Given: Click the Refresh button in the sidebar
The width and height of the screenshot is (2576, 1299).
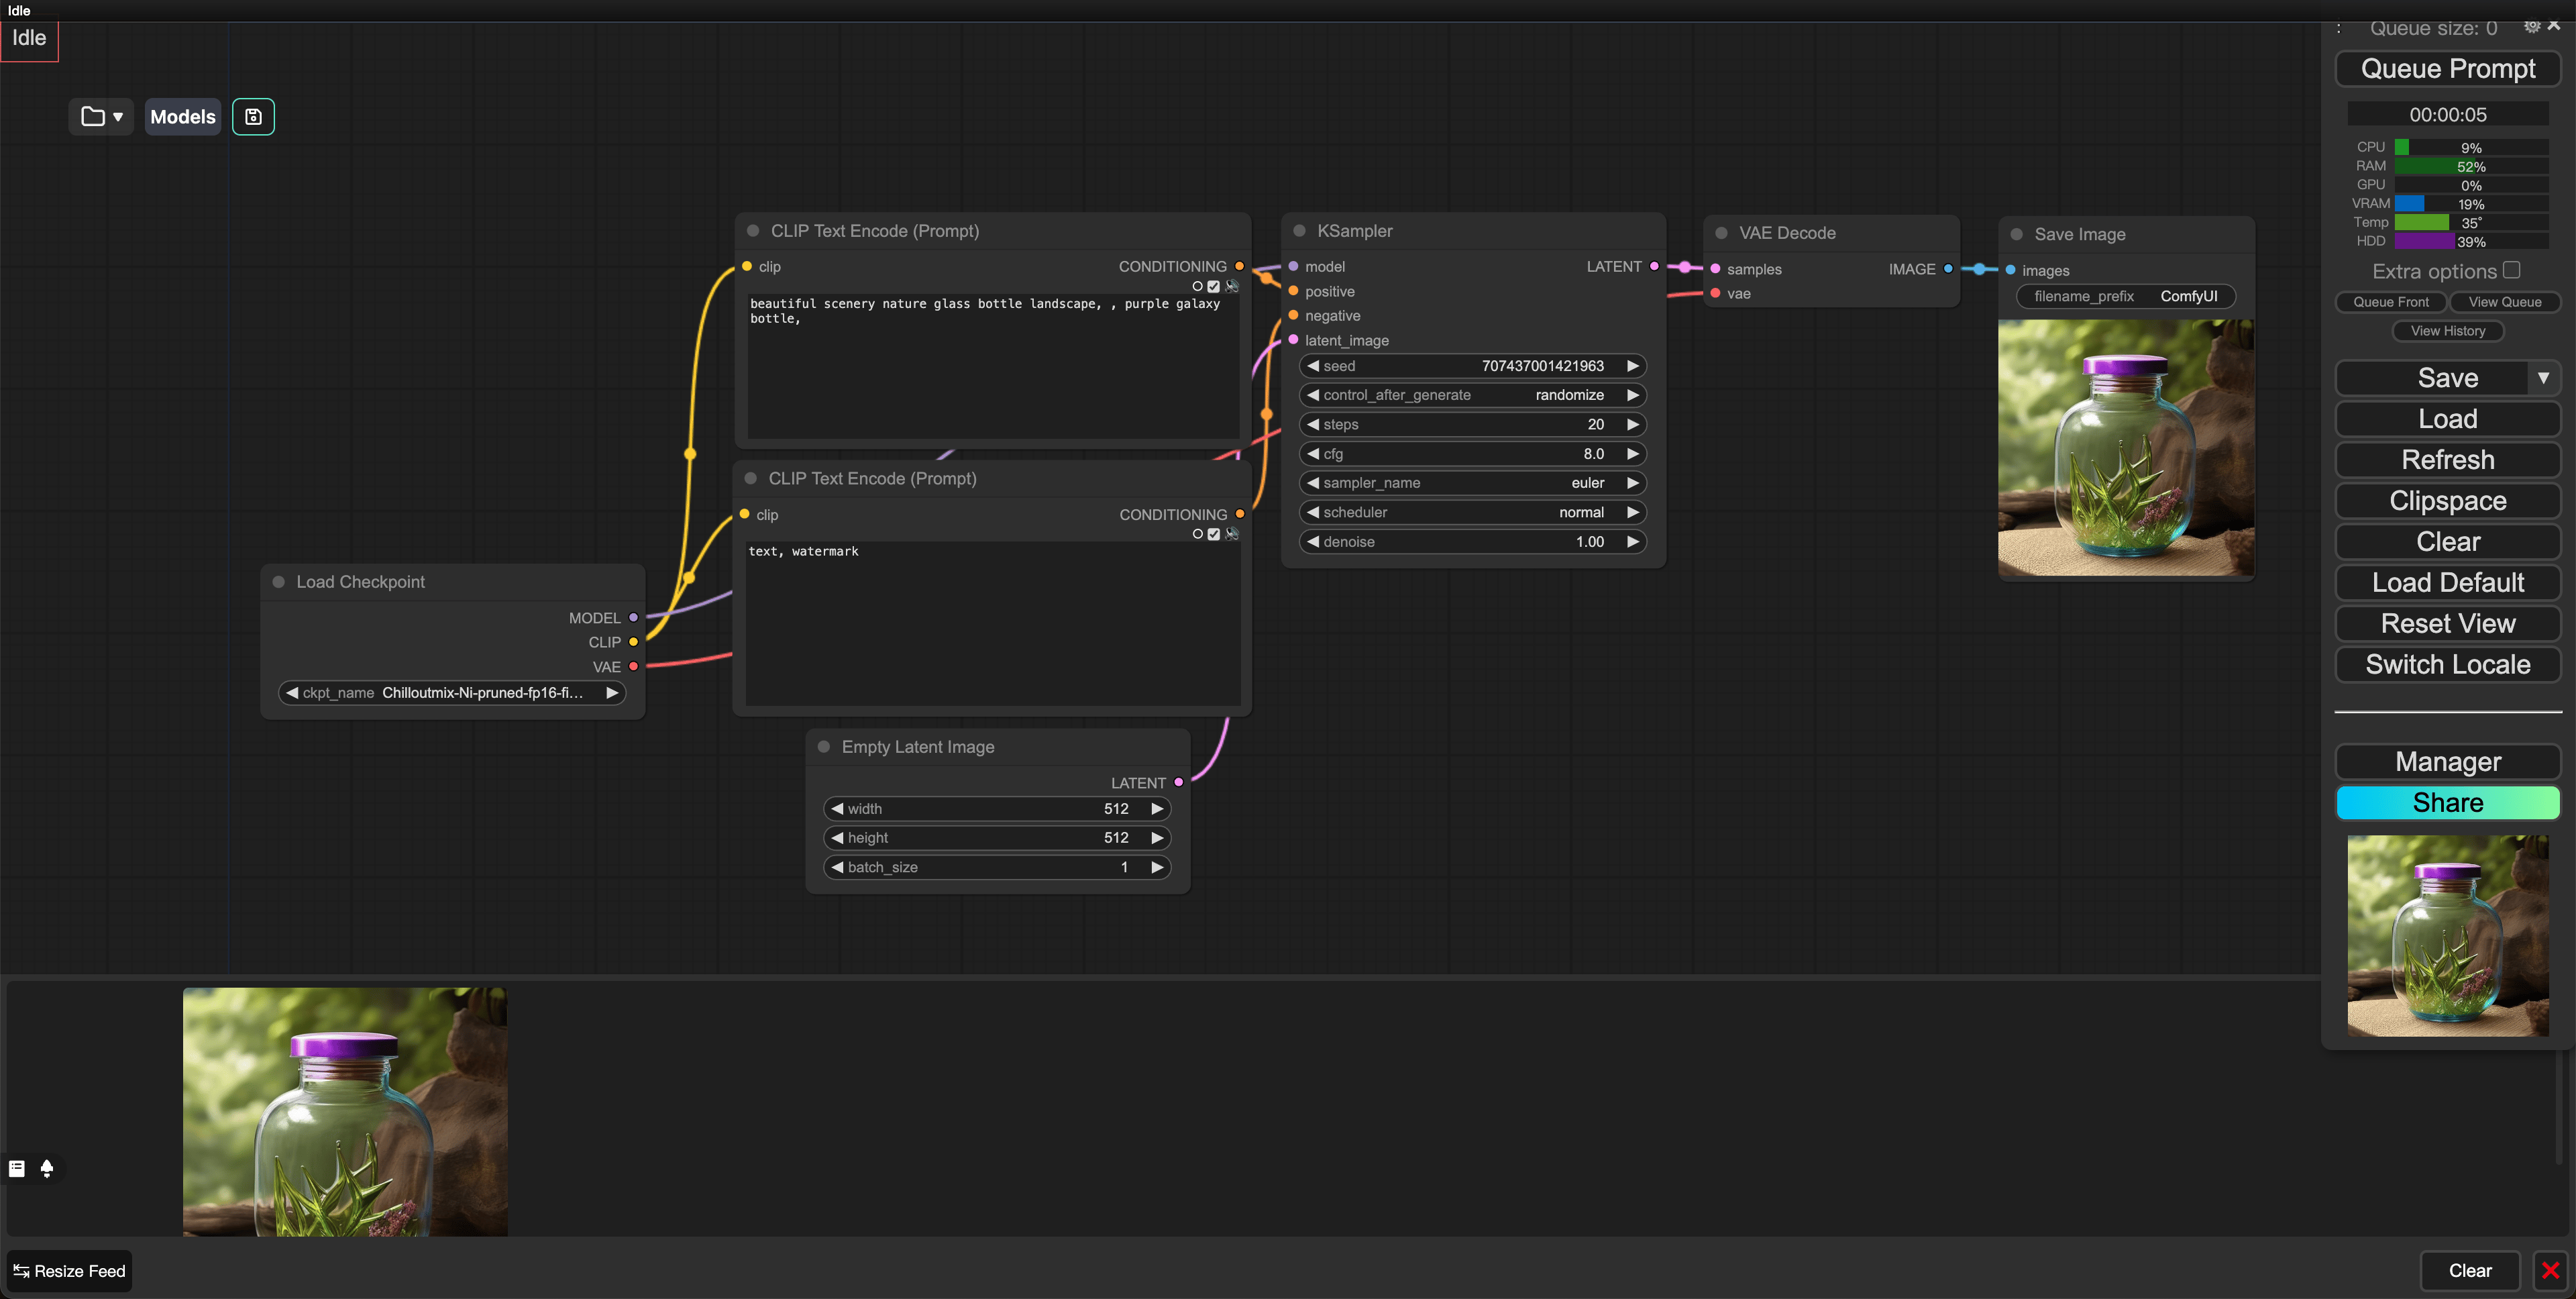Looking at the screenshot, I should click(x=2447, y=459).
